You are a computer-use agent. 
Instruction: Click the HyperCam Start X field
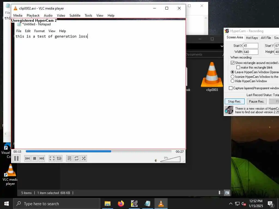(x=251, y=46)
